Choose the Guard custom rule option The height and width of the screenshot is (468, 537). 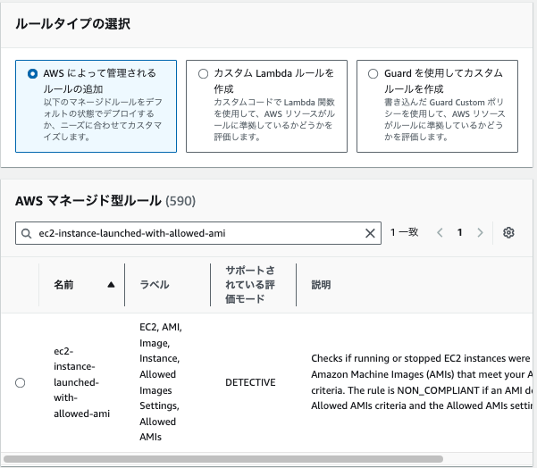pos(373,73)
